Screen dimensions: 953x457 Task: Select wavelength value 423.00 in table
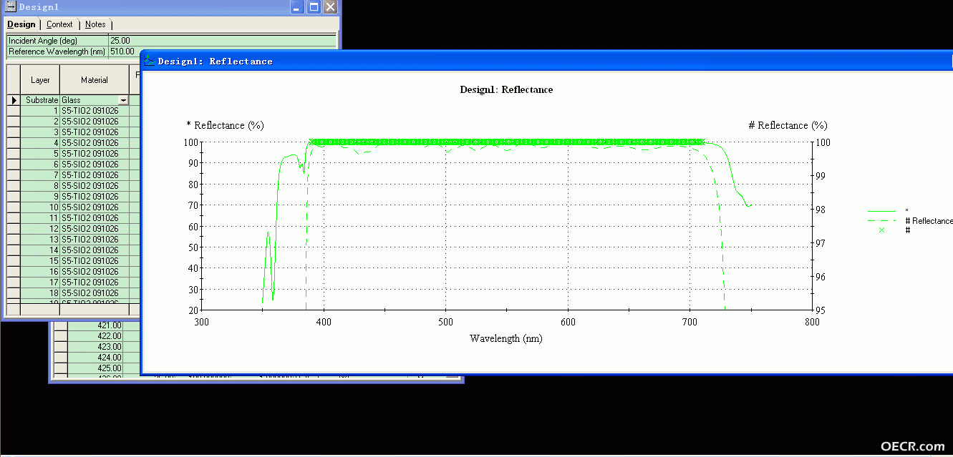(x=96, y=347)
